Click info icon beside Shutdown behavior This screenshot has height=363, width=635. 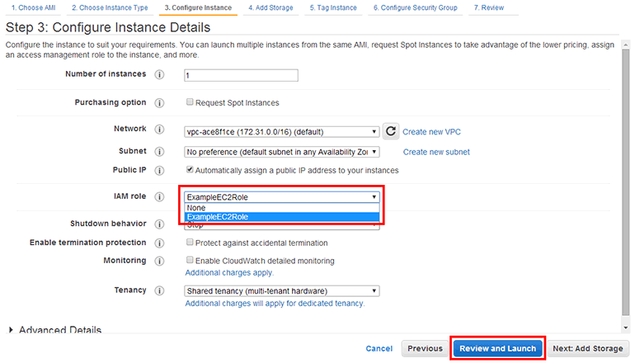click(159, 224)
